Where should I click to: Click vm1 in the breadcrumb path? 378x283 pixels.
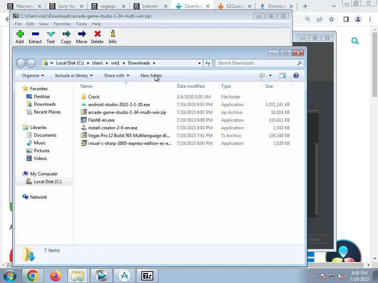pos(115,63)
